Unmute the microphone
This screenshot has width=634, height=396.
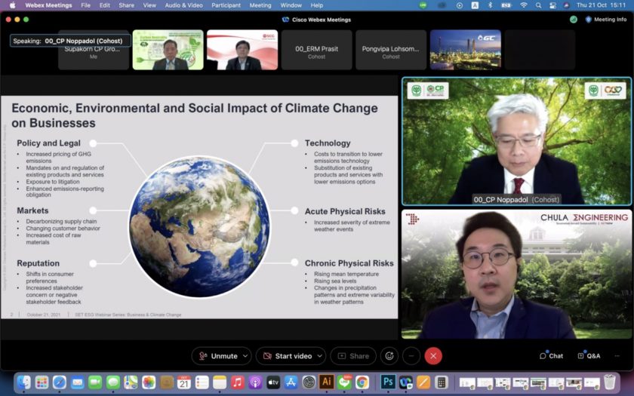217,356
